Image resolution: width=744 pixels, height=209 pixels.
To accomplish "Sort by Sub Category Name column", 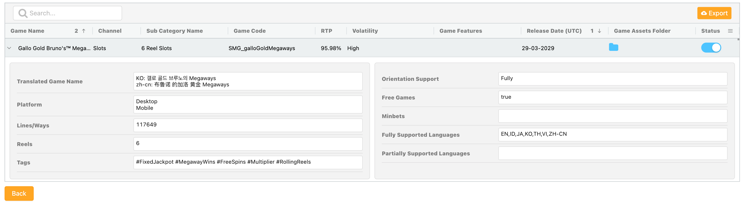I will (174, 31).
